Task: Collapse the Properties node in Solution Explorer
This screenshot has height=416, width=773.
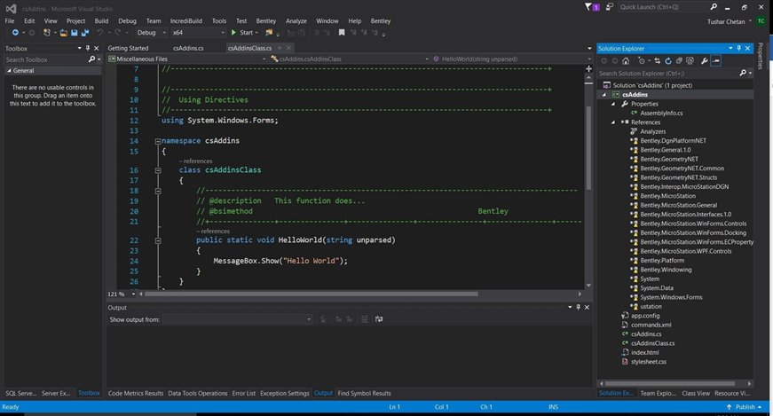Action: [613, 104]
